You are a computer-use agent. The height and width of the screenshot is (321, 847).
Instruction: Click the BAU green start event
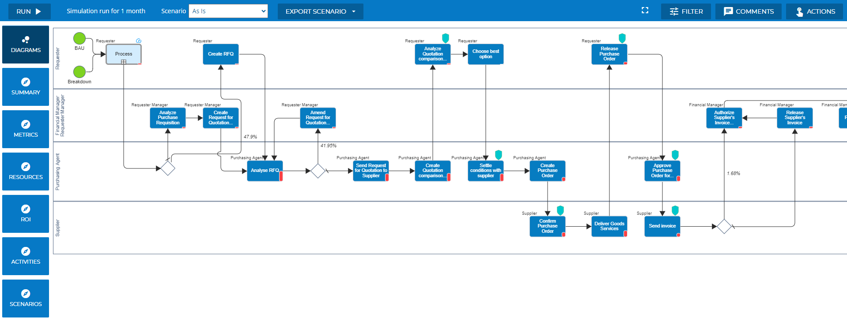[79, 38]
